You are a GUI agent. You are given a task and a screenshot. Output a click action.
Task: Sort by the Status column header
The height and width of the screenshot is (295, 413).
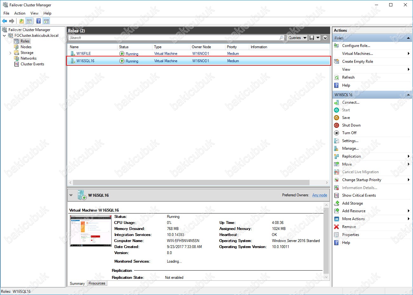tap(135, 47)
